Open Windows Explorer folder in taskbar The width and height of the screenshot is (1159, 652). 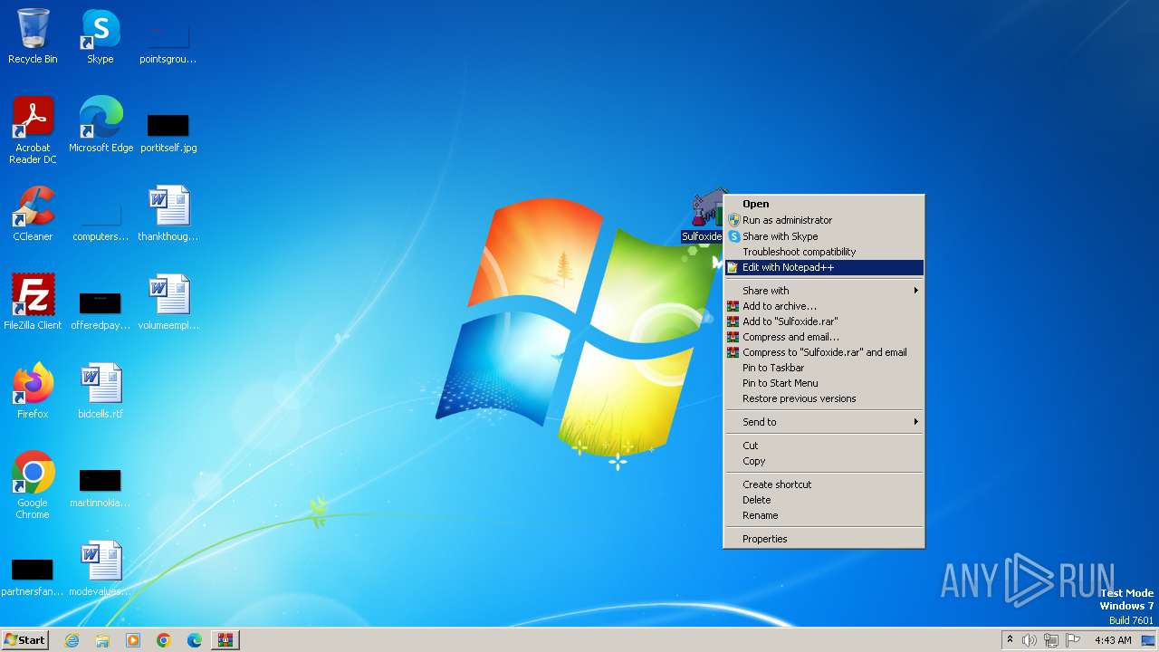click(x=102, y=640)
